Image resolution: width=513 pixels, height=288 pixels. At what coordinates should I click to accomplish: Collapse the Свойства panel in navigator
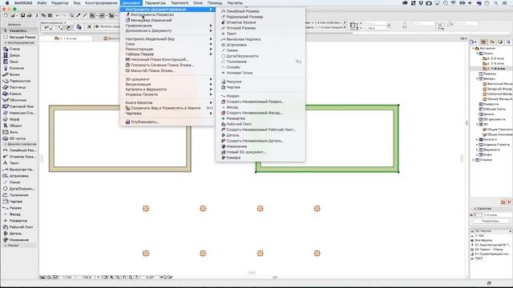click(475, 208)
